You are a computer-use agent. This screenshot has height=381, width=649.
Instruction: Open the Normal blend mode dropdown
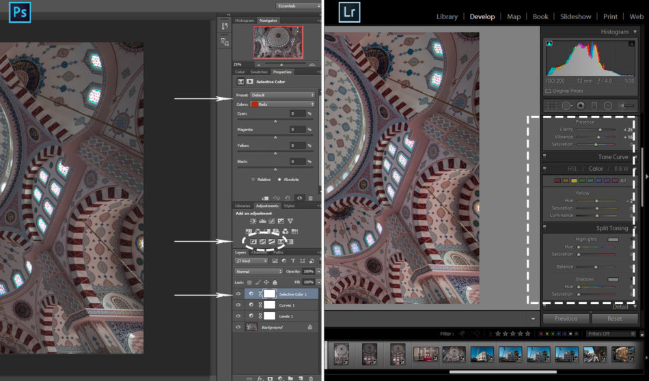click(258, 271)
